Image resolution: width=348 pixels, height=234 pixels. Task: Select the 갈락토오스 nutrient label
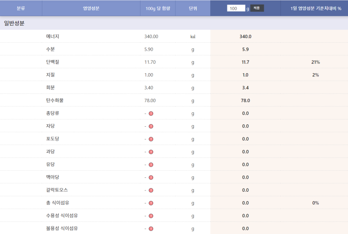click(x=57, y=190)
